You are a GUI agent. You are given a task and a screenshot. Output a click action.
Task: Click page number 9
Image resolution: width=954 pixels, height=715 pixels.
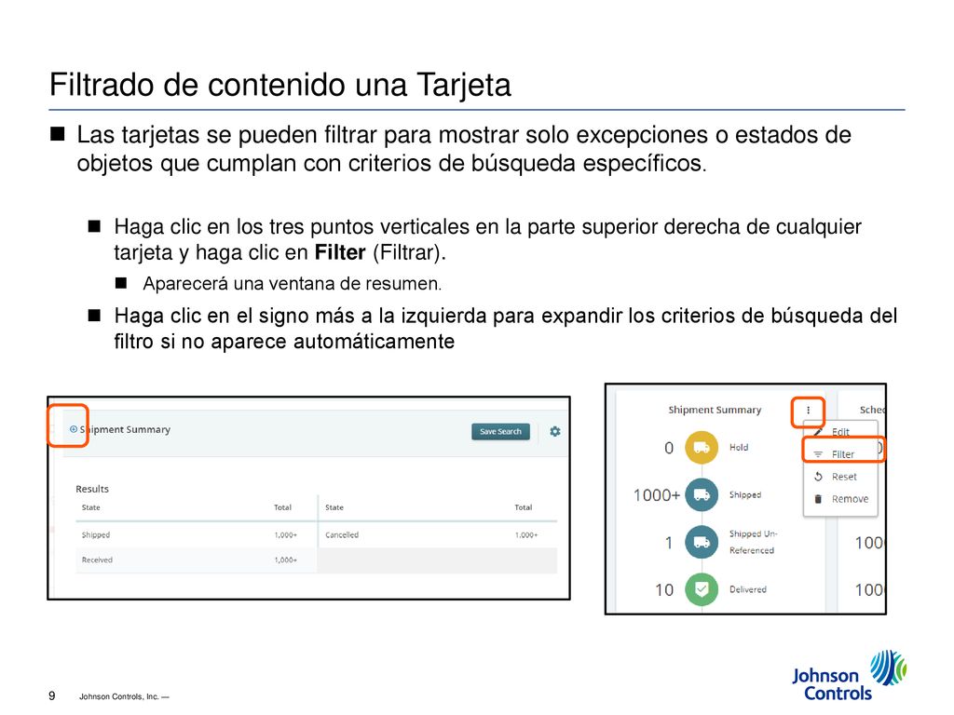click(52, 695)
